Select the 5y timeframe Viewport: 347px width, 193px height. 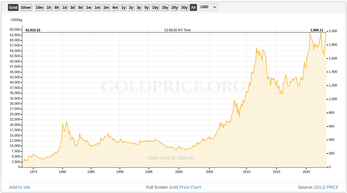pos(146,7)
